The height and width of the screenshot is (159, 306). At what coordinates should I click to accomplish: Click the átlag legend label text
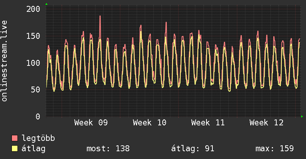[x=34, y=149]
